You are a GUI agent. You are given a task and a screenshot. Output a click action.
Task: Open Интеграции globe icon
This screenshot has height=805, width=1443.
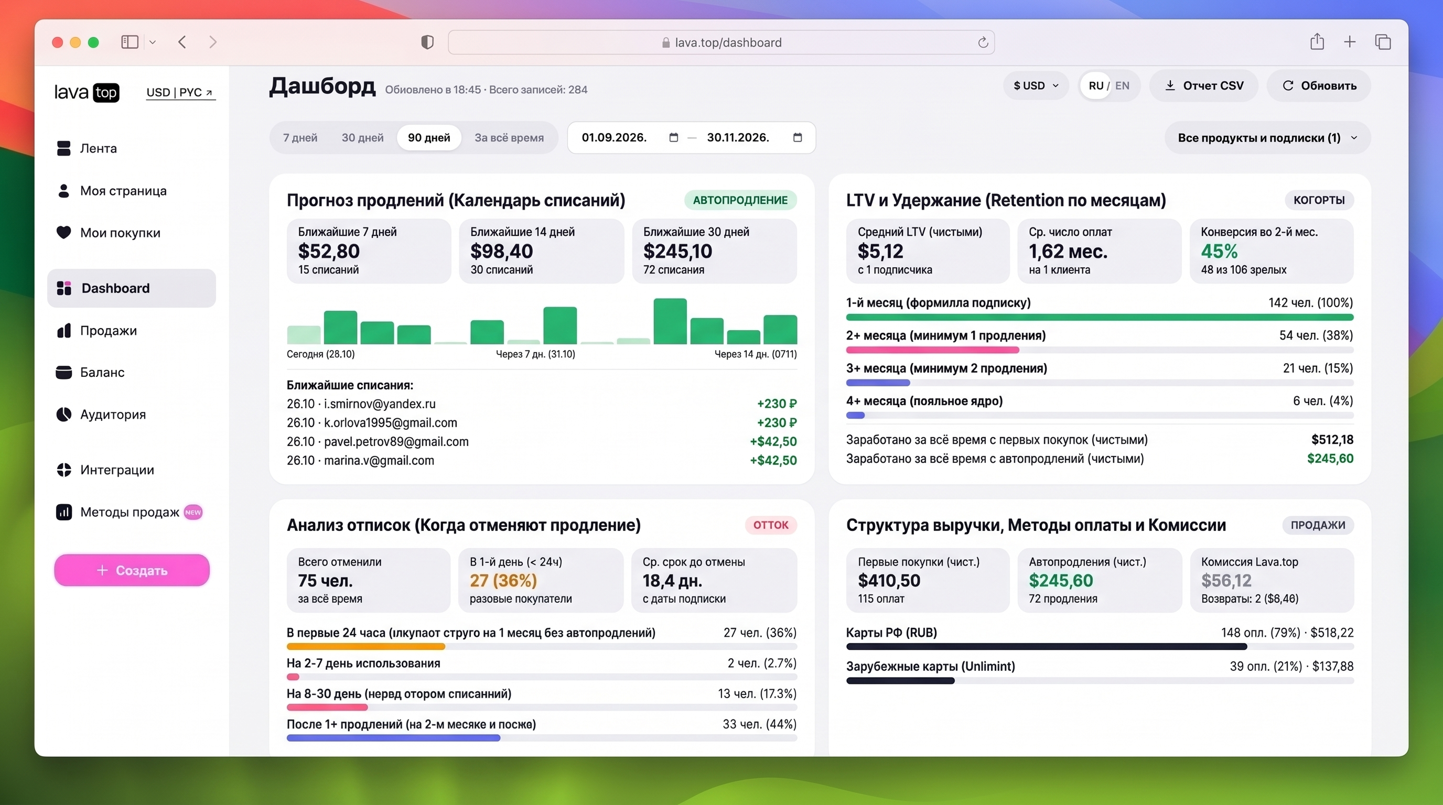(64, 470)
